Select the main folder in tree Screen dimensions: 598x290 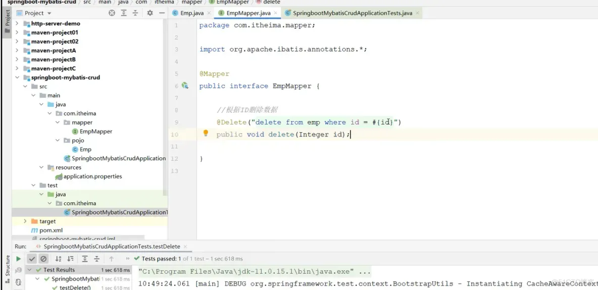click(49, 95)
